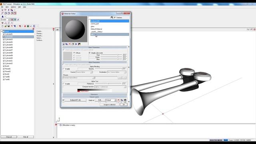Click the play arrow icon under material preview

(x=76, y=44)
